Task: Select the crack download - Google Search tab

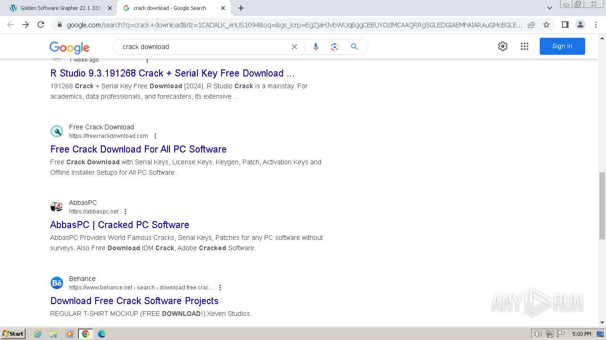Action: [x=174, y=8]
